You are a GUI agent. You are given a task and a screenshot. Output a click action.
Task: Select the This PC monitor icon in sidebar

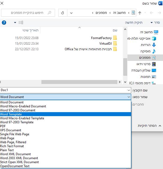[156, 32]
